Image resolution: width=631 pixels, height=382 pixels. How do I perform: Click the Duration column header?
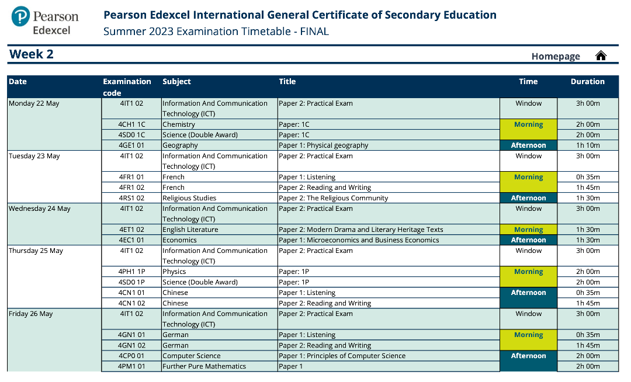(x=588, y=81)
